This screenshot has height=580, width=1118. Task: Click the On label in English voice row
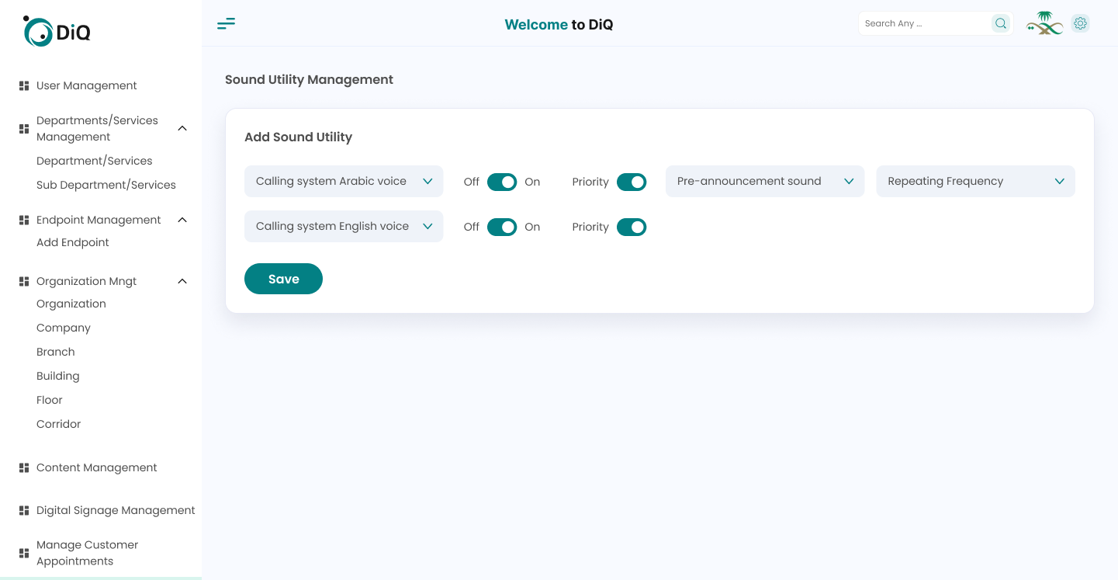tap(532, 227)
